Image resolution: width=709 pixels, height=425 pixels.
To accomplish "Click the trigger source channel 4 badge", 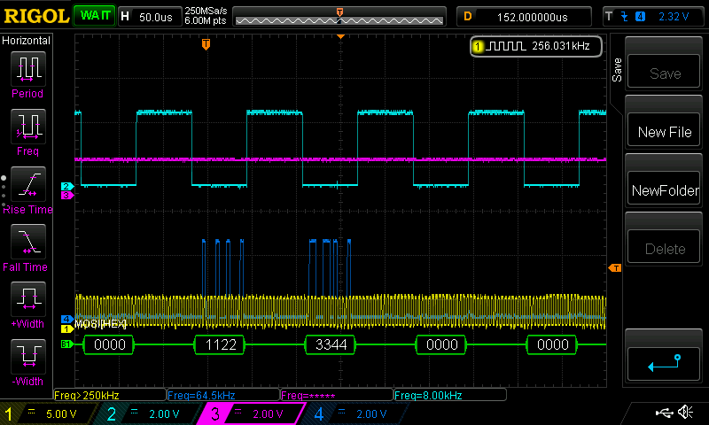I will (x=640, y=17).
